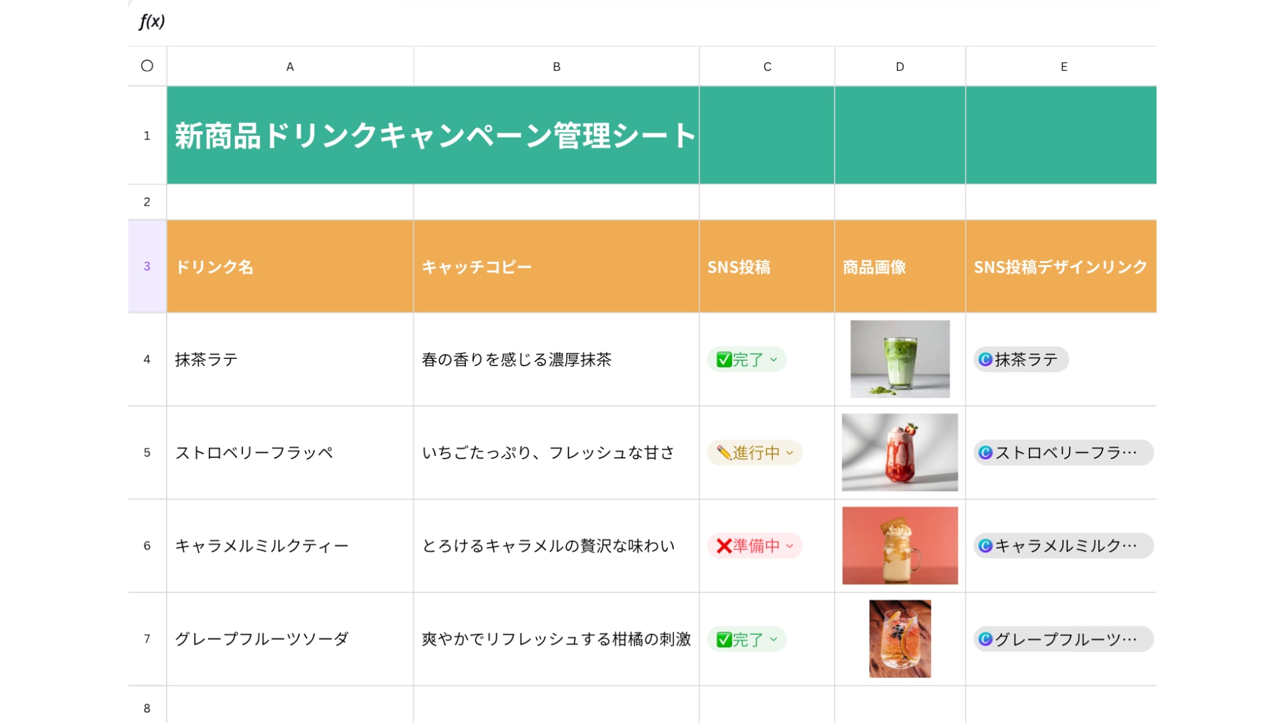This screenshot has height=723, width=1285.
Task: Select the column B header
Action: (556, 66)
